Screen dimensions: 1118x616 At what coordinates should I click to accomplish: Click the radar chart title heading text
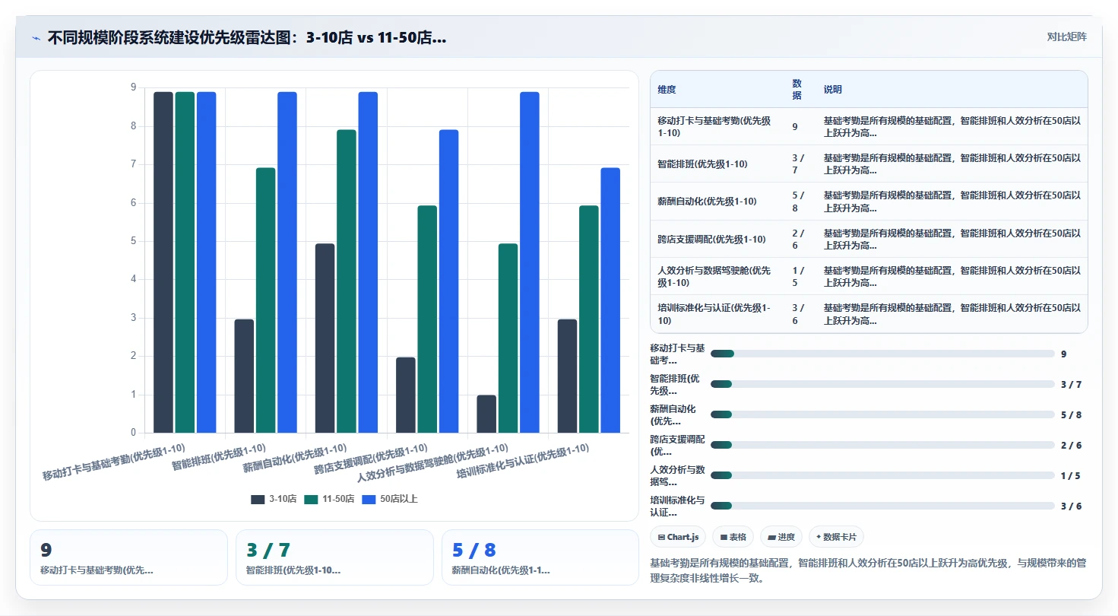247,38
